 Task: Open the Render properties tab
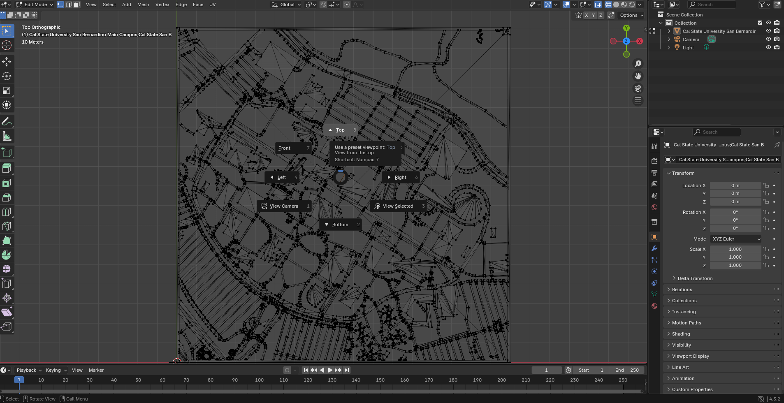pyautogui.click(x=654, y=161)
